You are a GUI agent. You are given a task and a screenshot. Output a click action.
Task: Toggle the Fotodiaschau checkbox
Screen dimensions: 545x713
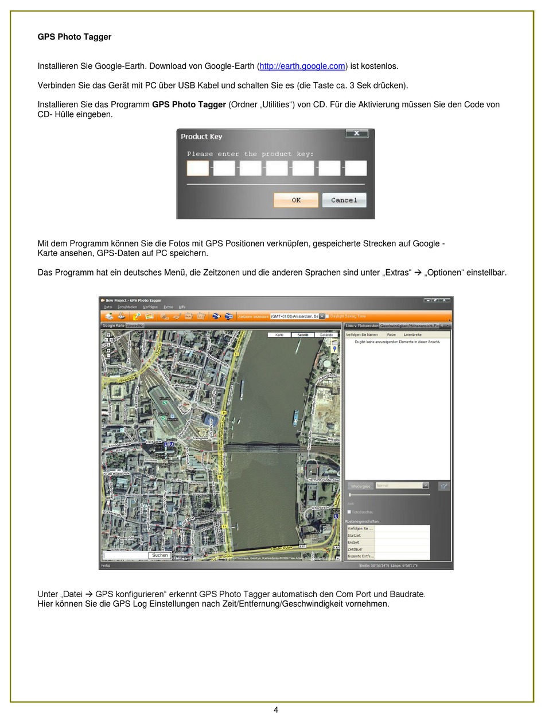point(349,511)
